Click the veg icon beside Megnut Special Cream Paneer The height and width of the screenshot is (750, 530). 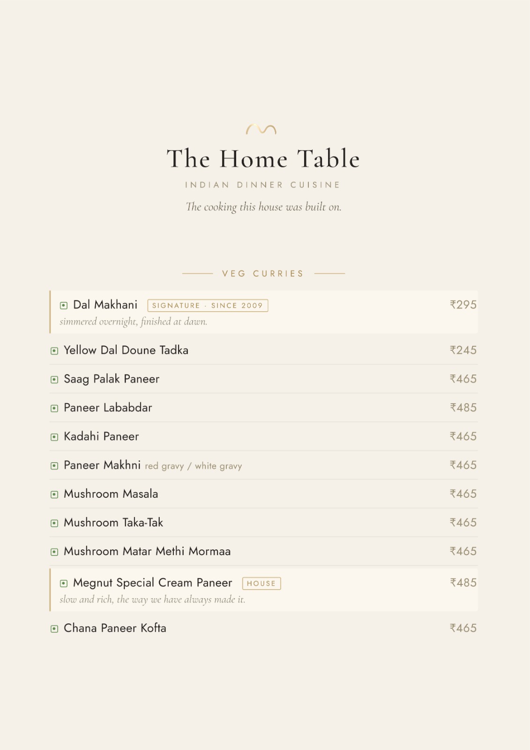(64, 584)
